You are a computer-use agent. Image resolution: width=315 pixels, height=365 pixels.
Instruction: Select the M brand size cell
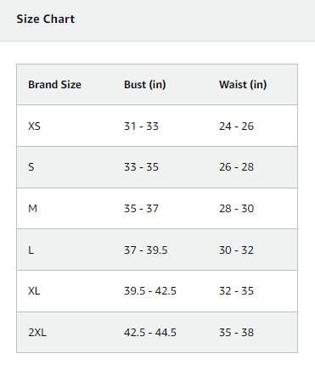pos(32,209)
